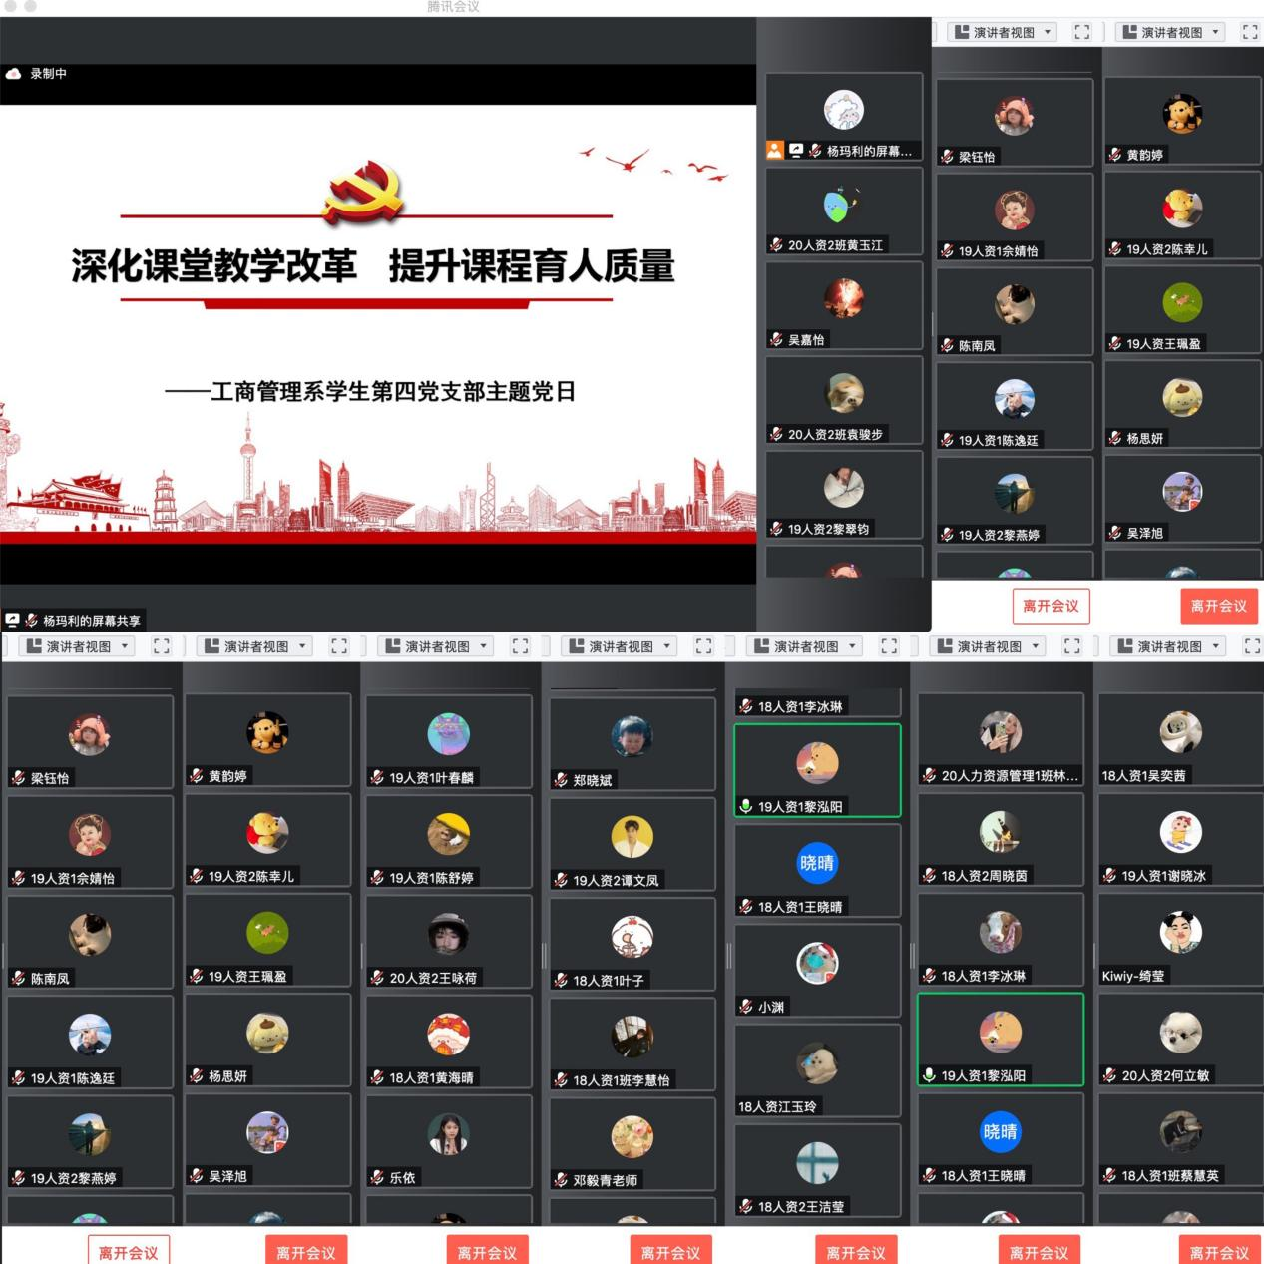The image size is (1264, 1264).
Task: Click the cloud recording icon beside 录制中
Action: (x=13, y=74)
